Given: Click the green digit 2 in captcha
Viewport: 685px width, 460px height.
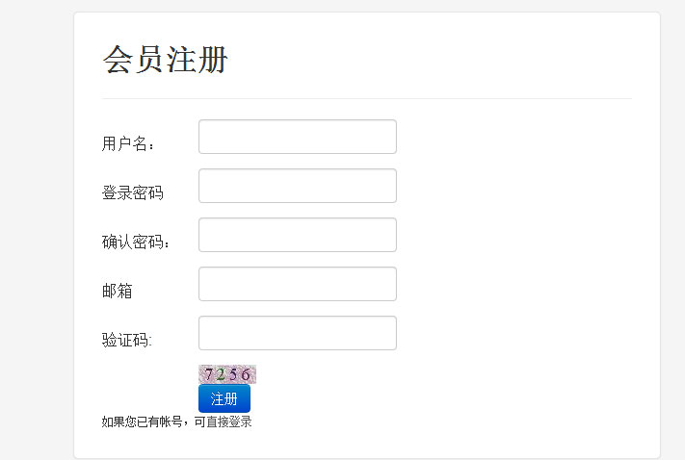Looking at the screenshot, I should coord(221,374).
